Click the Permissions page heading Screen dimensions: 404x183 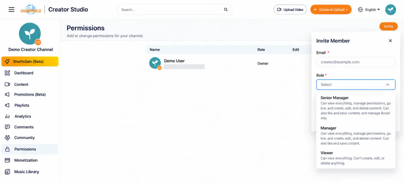(86, 28)
